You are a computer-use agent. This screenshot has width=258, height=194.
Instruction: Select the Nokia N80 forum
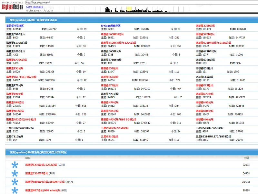click(204, 102)
